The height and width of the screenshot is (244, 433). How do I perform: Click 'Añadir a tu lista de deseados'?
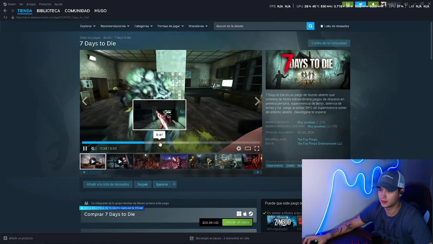(x=108, y=184)
